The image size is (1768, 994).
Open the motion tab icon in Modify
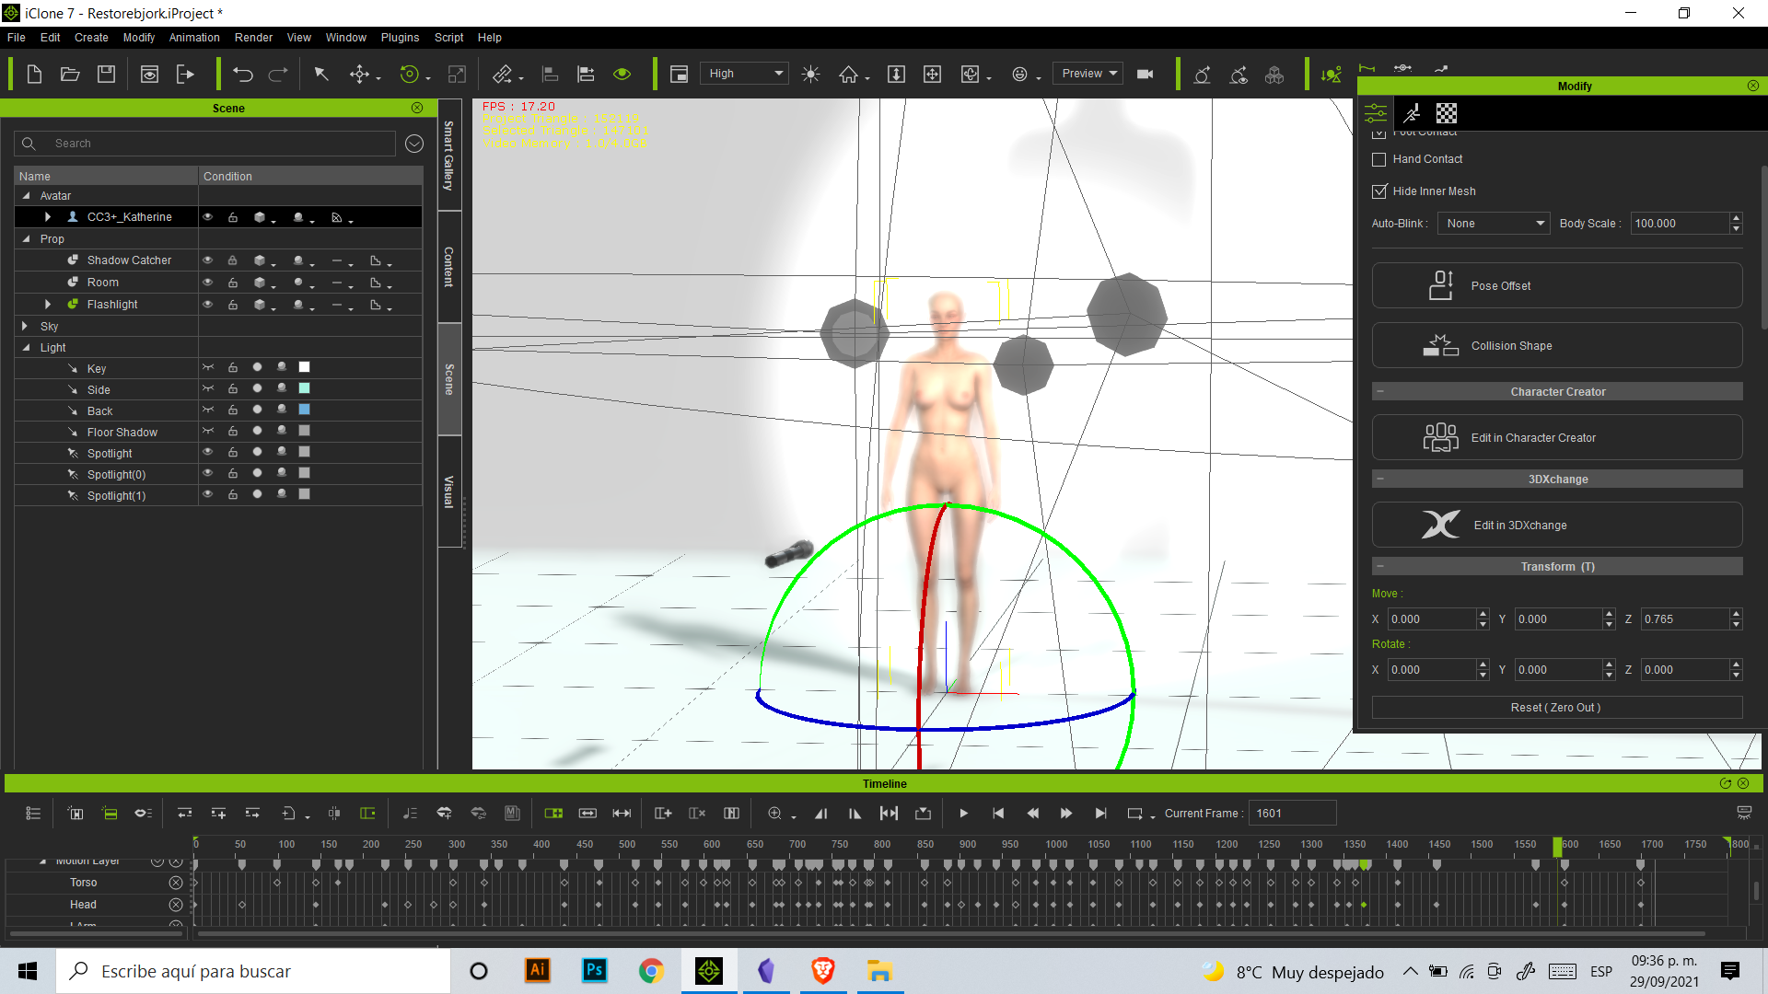(x=1411, y=113)
